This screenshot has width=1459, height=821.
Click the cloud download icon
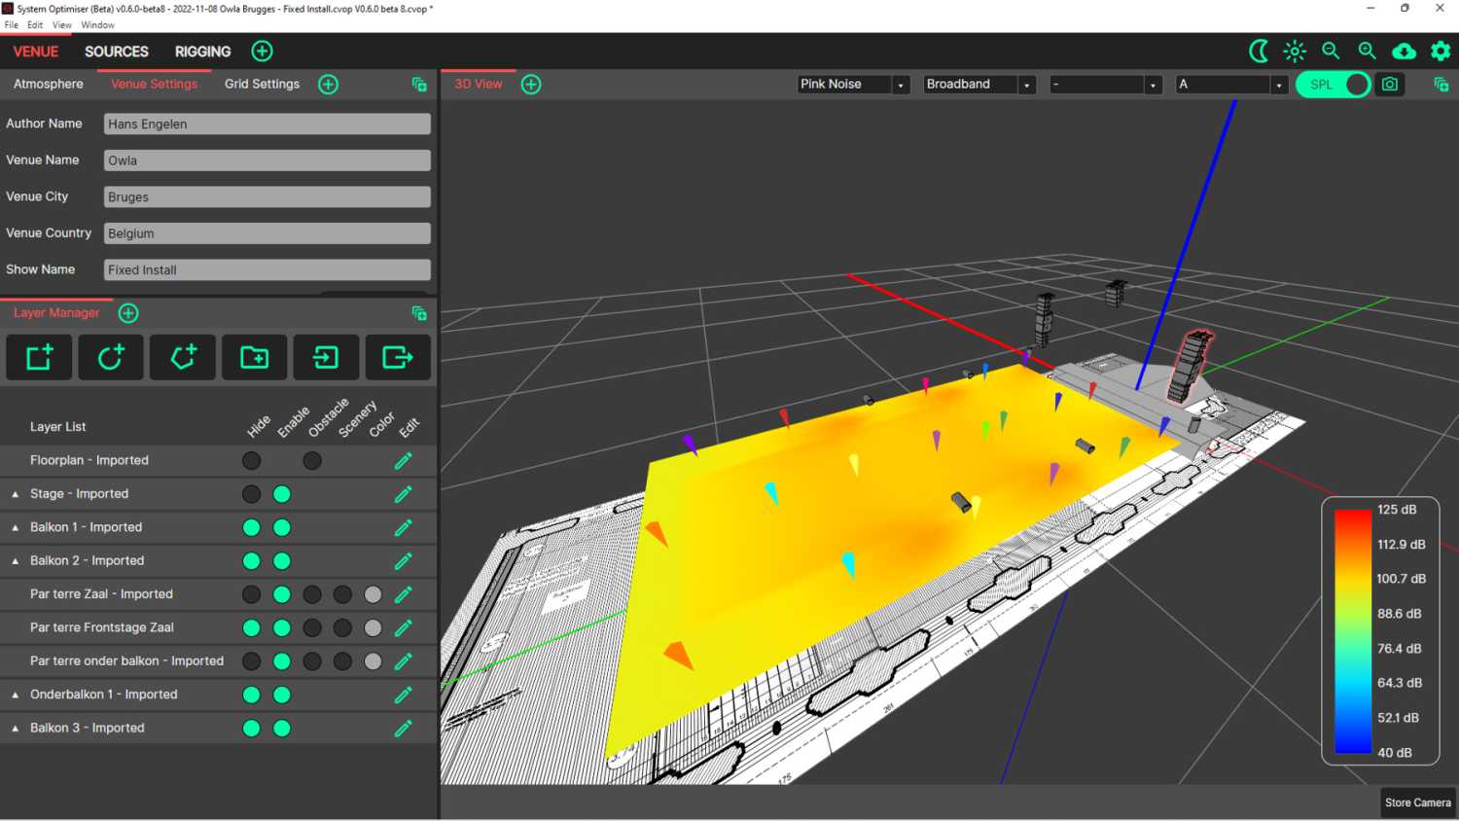1404,52
